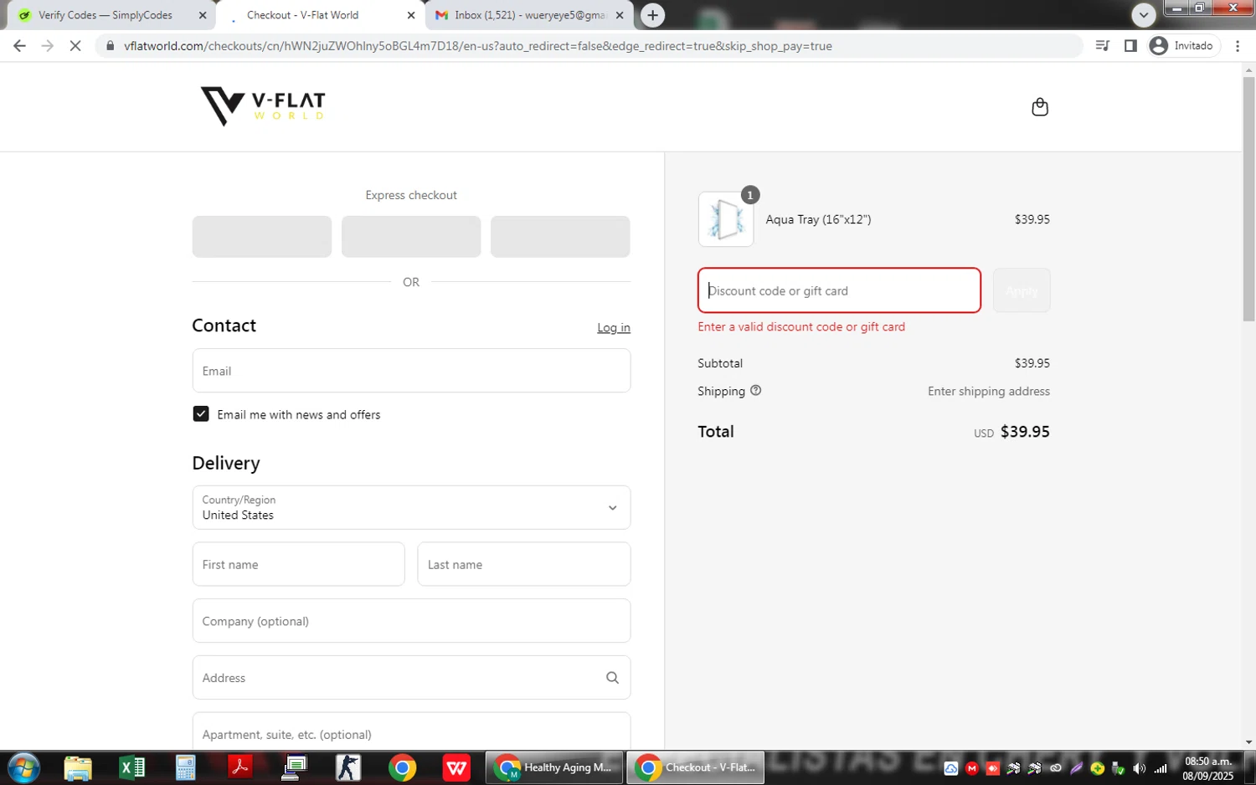This screenshot has height=785, width=1256.
Task: Click the address search magnifier icon
Action: click(x=612, y=678)
